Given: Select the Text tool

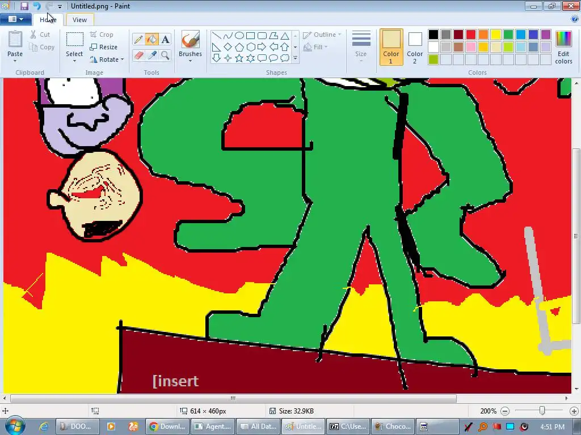Looking at the screenshot, I should coord(165,39).
